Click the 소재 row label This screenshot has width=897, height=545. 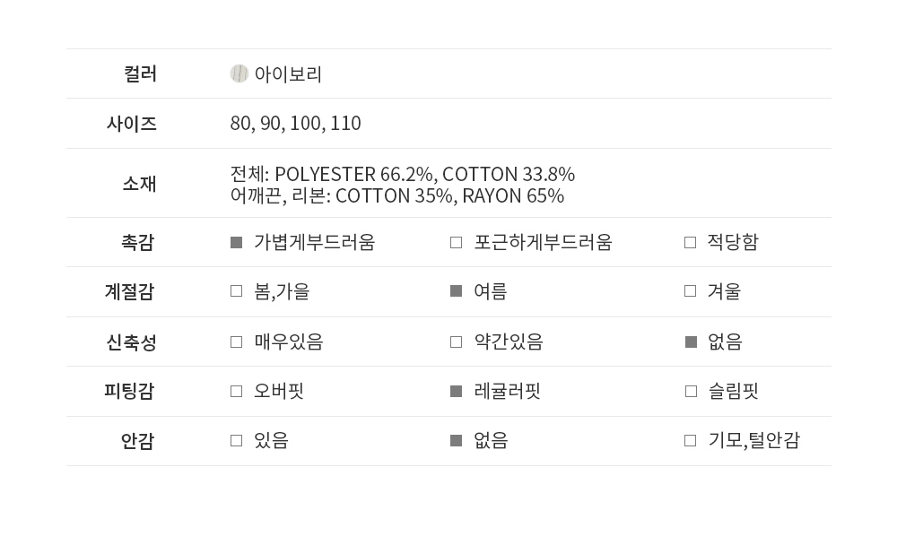coord(139,184)
